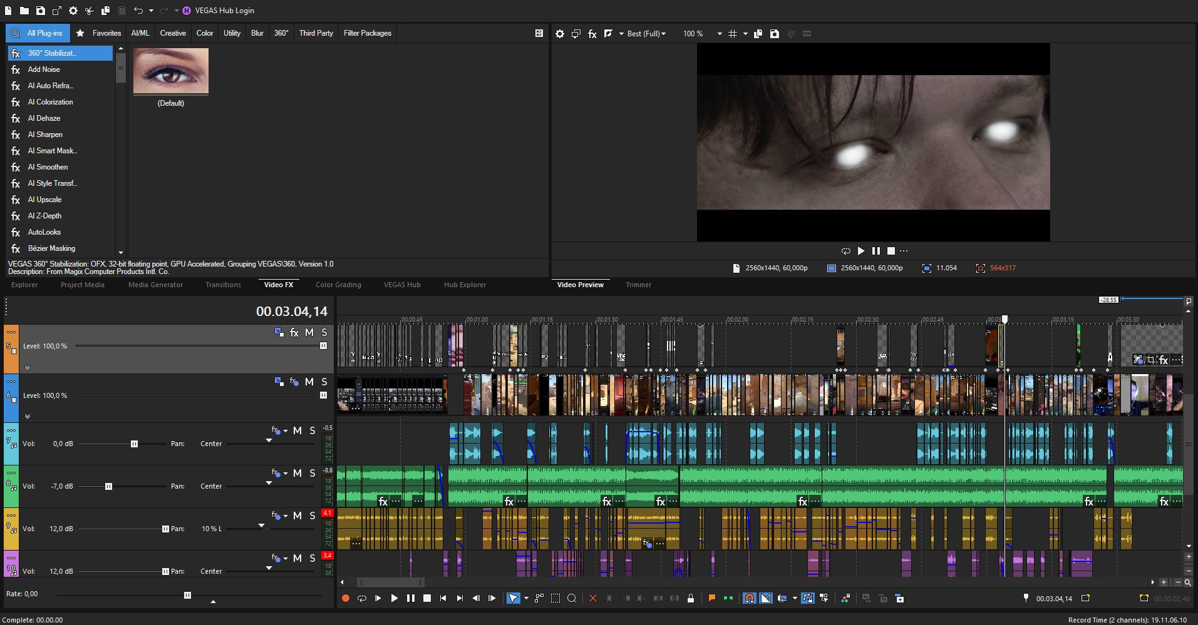Save snapshot of the preview frame

(774, 34)
